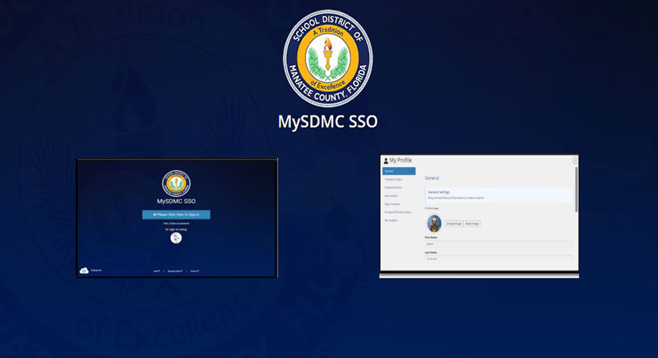
Task: Click the 'General' section heading in profile
Action: tap(432, 178)
